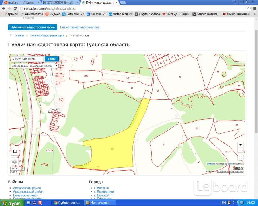Image resolution: width=258 pixels, height=206 pixels.
Task: Open the Шкаф книжный bookmarks folder
Action: click(x=237, y=14)
